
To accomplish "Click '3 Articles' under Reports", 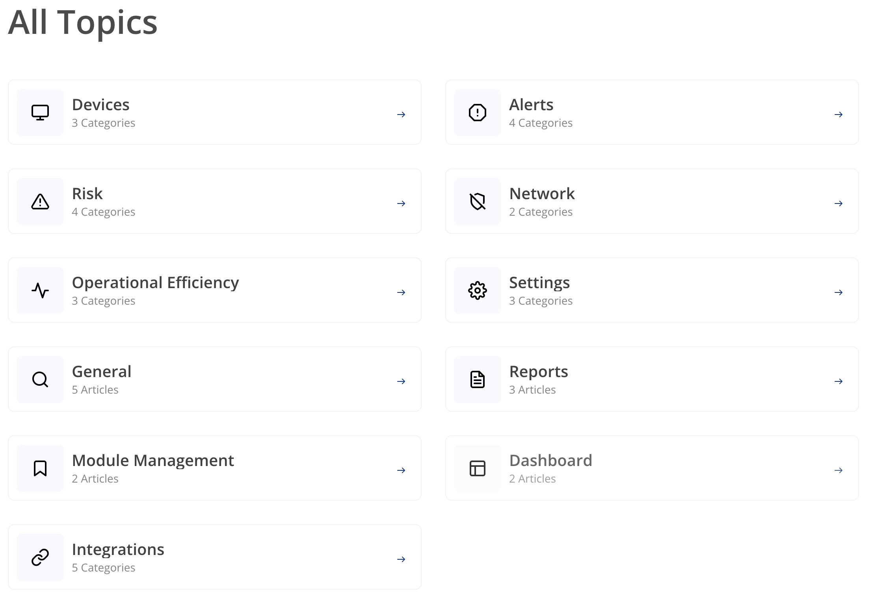I will click(532, 390).
